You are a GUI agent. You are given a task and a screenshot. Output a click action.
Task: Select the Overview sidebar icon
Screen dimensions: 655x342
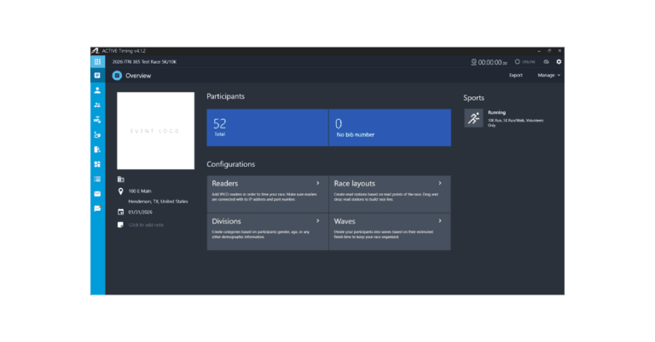(97, 76)
